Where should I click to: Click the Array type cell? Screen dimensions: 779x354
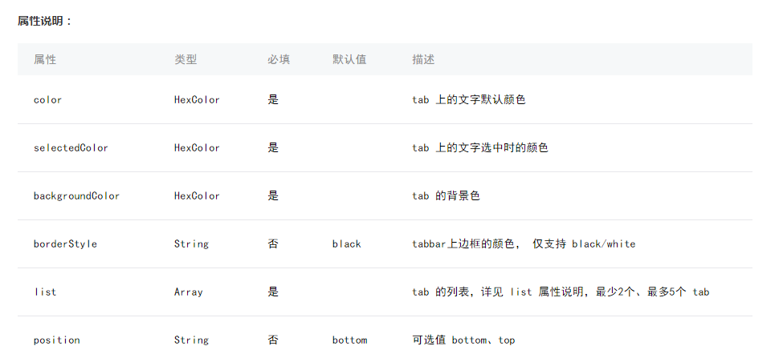(188, 292)
